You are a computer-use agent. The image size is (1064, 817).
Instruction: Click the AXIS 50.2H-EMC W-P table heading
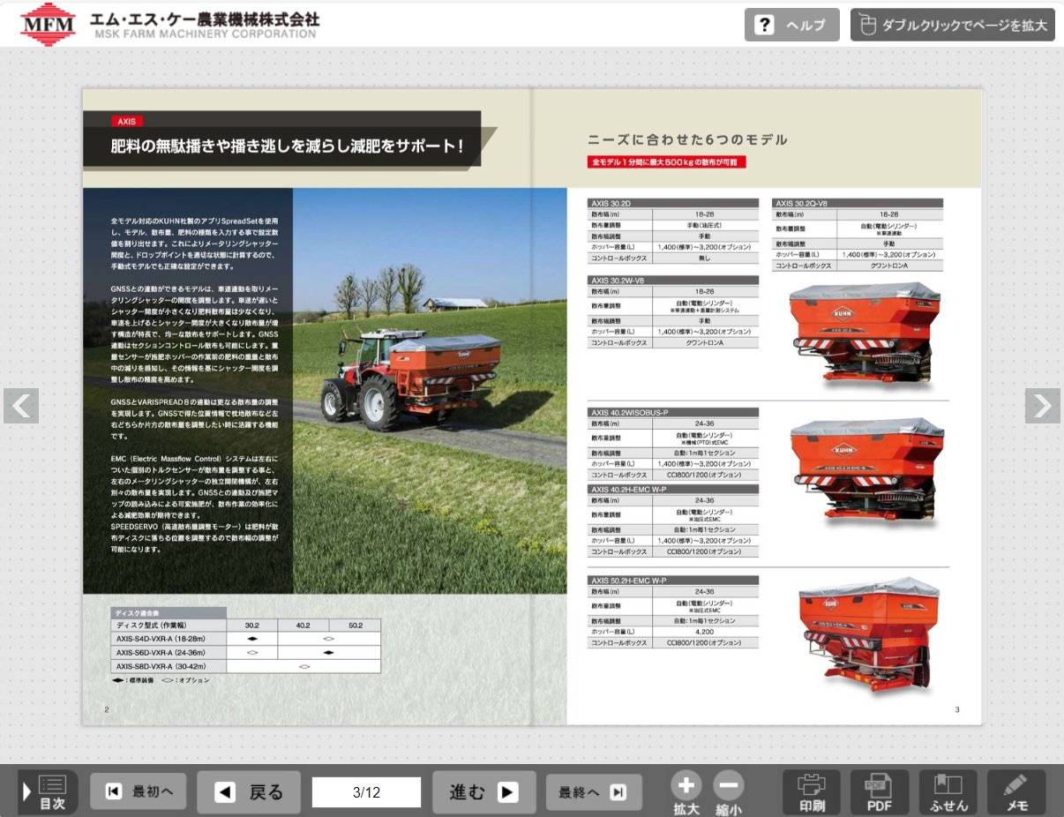point(673,581)
